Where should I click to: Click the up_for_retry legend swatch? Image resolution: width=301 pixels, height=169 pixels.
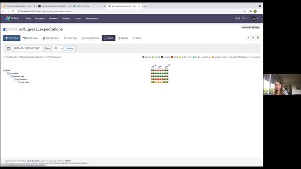pos(180,57)
